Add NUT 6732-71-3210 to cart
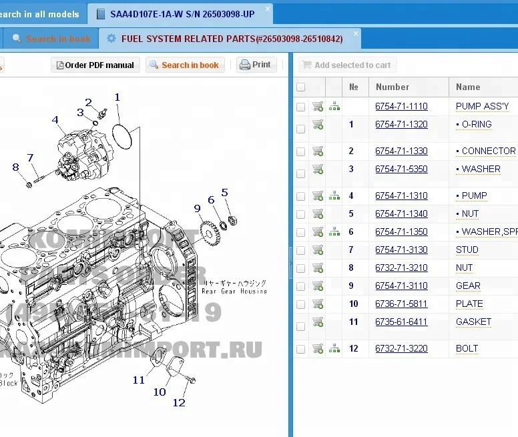 pyautogui.click(x=318, y=268)
